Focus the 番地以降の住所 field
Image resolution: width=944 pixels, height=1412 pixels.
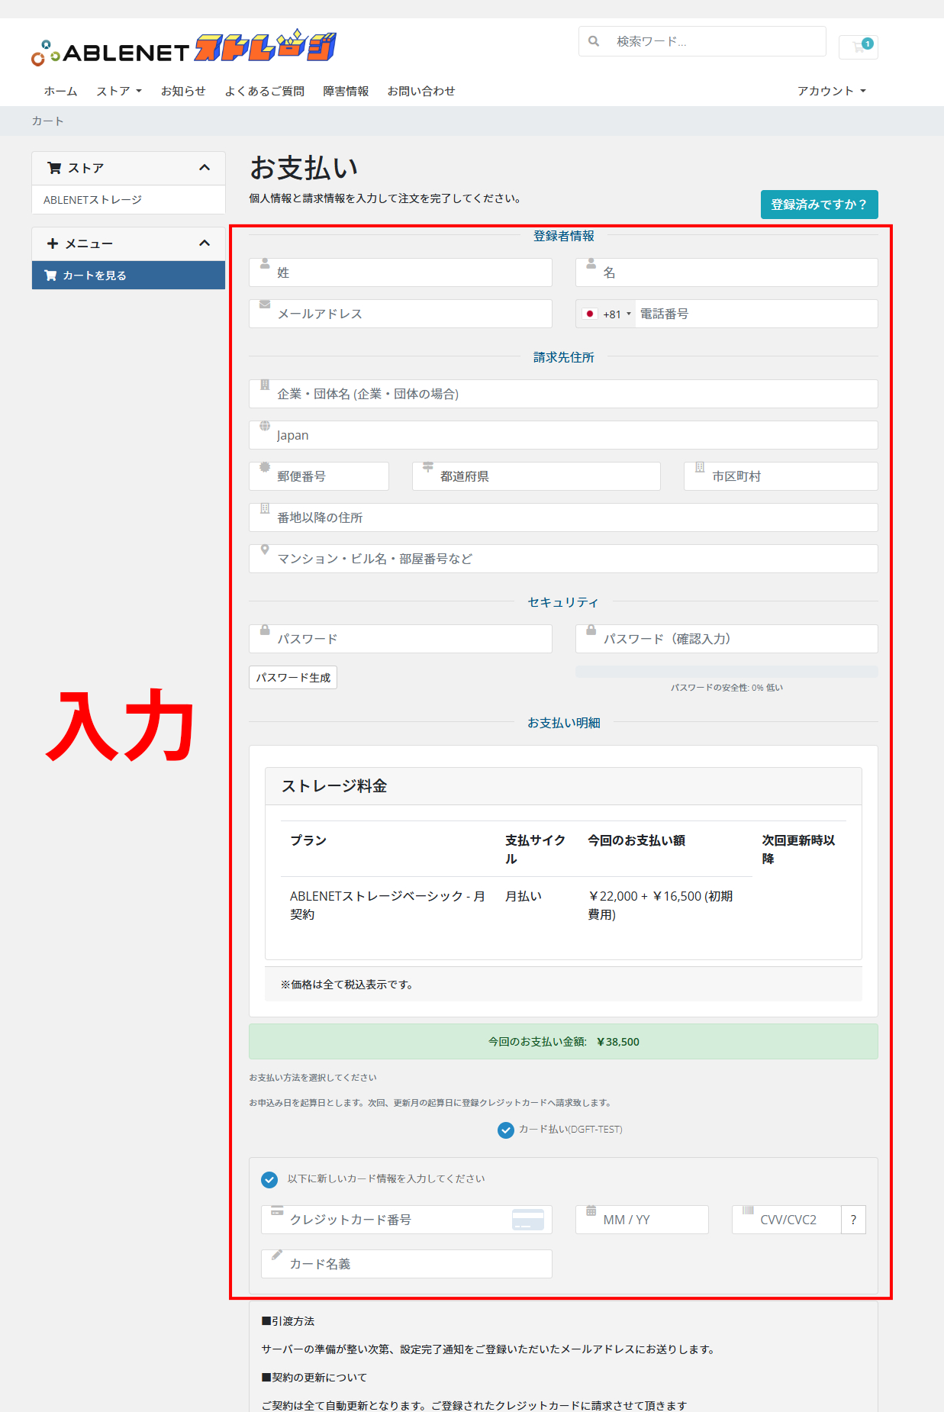(563, 517)
